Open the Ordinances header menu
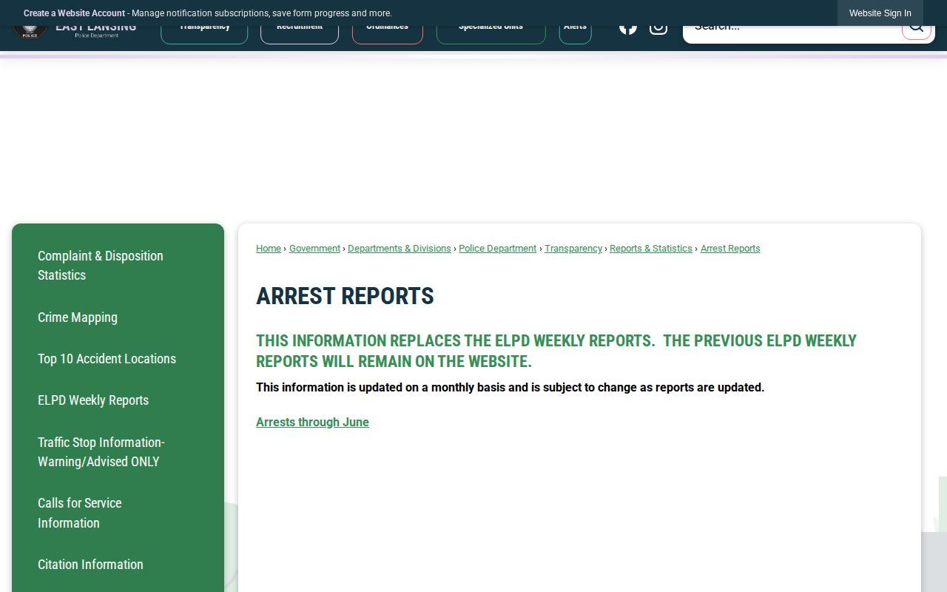The height and width of the screenshot is (592, 947). [388, 35]
